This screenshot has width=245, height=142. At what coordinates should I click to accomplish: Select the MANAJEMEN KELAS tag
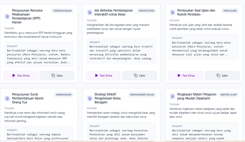[x=142, y=95]
